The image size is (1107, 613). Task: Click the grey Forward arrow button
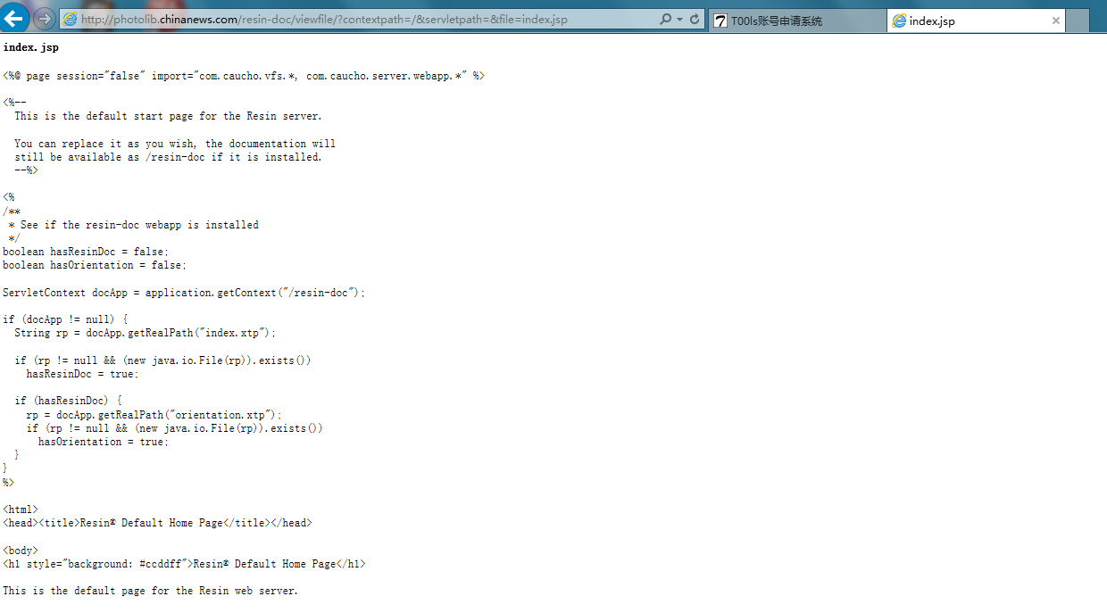[43, 19]
